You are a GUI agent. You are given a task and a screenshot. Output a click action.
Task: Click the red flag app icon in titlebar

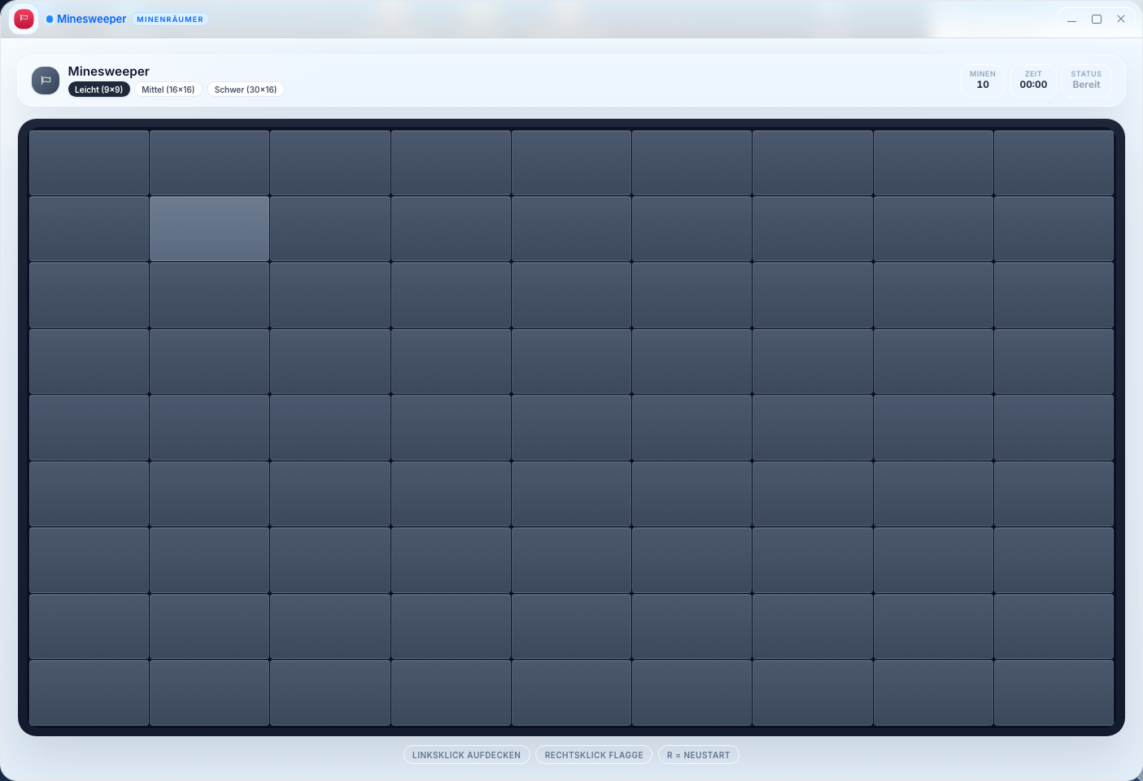click(24, 18)
